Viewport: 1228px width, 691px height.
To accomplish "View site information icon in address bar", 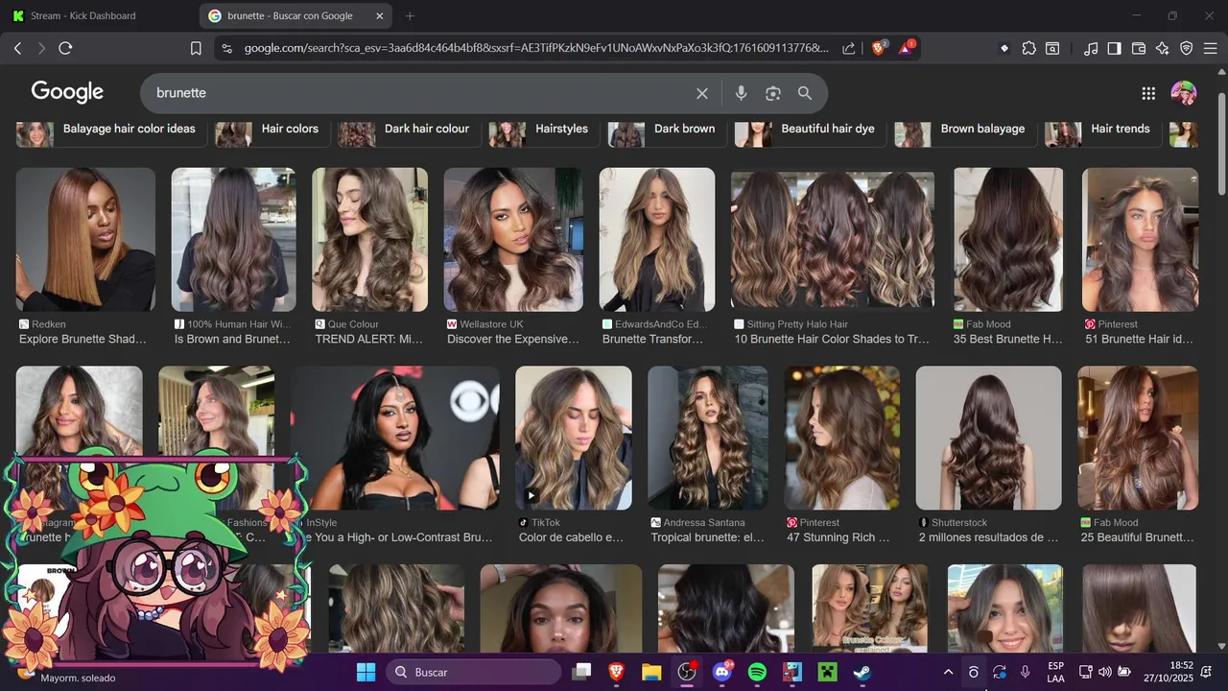I will (x=226, y=48).
